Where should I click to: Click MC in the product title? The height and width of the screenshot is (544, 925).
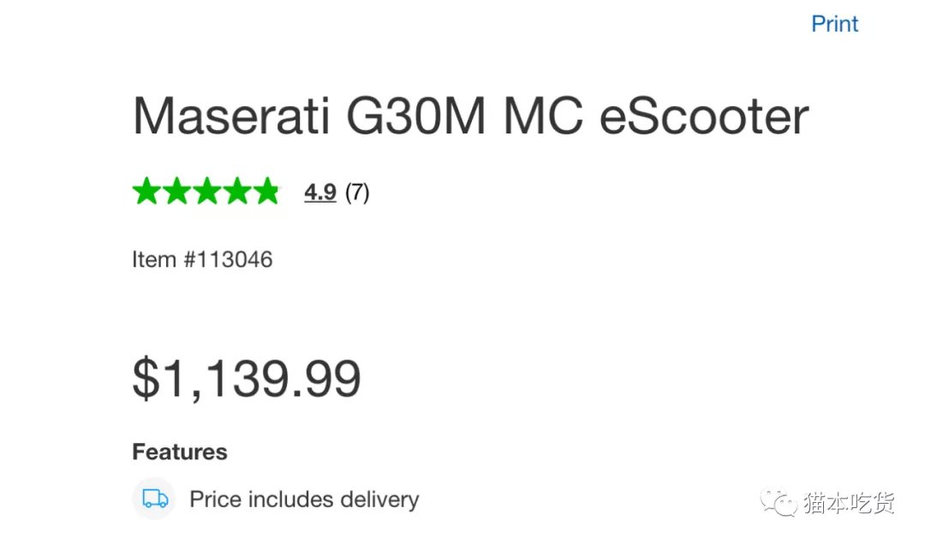pos(543,115)
